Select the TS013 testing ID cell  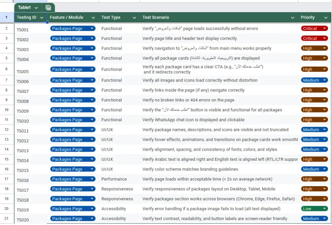coord(23,150)
